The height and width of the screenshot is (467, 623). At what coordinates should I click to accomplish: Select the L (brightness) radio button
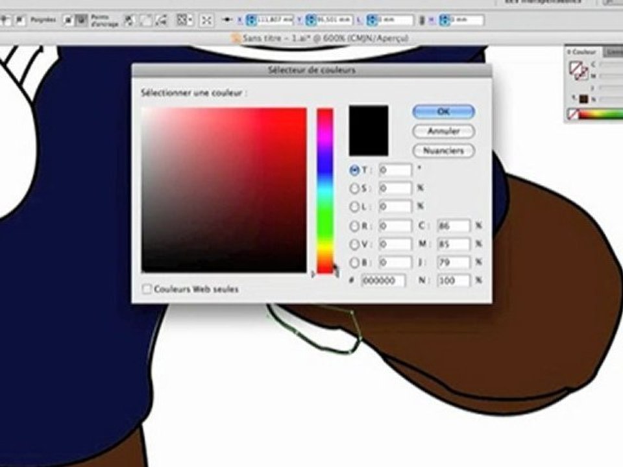click(x=354, y=206)
